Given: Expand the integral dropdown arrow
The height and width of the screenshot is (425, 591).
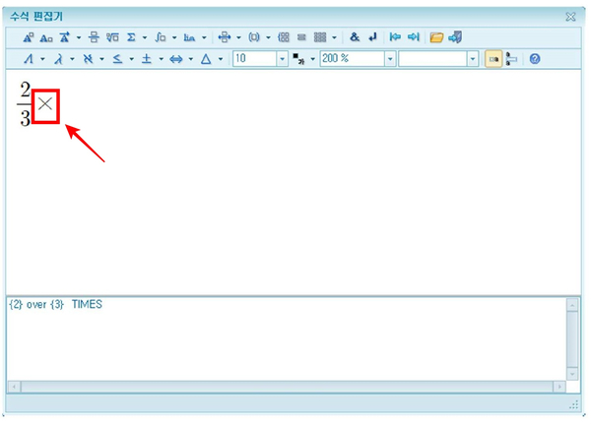Looking at the screenshot, I should (x=174, y=37).
